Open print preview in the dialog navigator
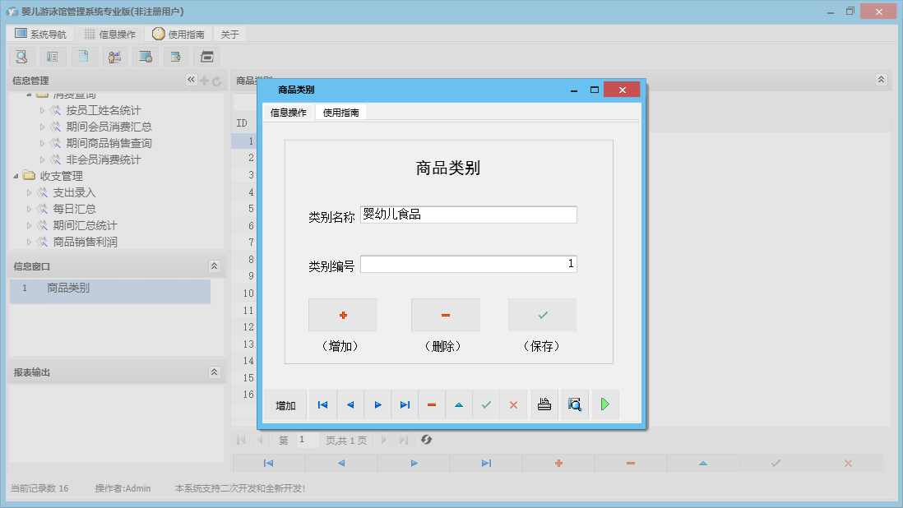903x508 pixels. point(574,404)
